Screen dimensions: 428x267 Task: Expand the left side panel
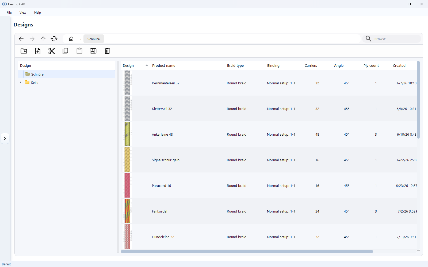click(x=5, y=139)
